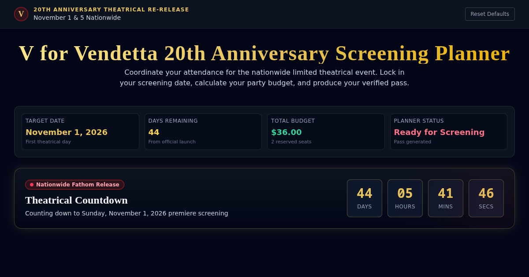This screenshot has height=277, width=529.
Task: Click the From official launch caption
Action: coord(172,142)
